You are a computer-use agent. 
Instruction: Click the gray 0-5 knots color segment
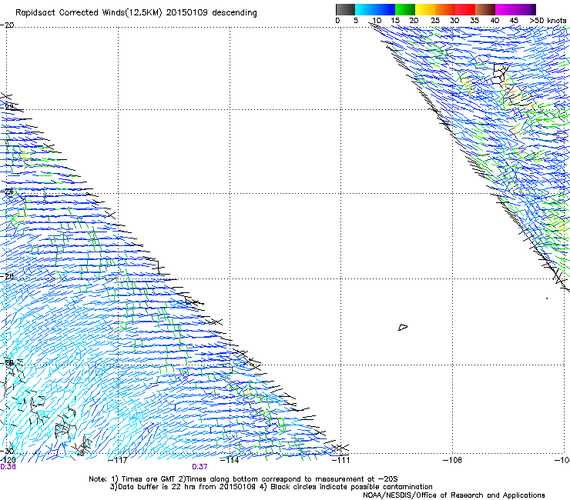click(345, 9)
